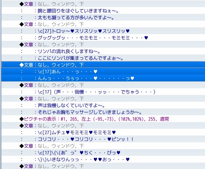Click the bottommost 文章 command header row
Screen dimensions: 205x169
[x=51, y=166]
